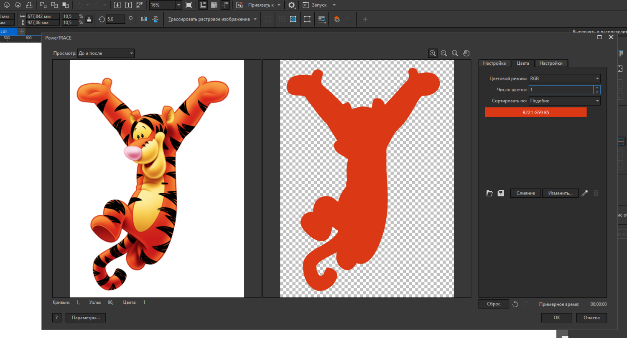This screenshot has width=627, height=338.
Task: Click the Изменить... button
Action: pos(561,193)
